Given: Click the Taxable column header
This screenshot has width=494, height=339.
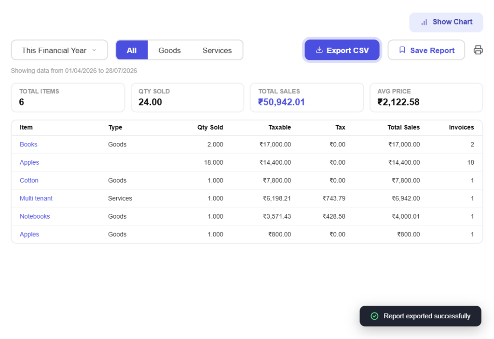Looking at the screenshot, I should click(x=279, y=127).
